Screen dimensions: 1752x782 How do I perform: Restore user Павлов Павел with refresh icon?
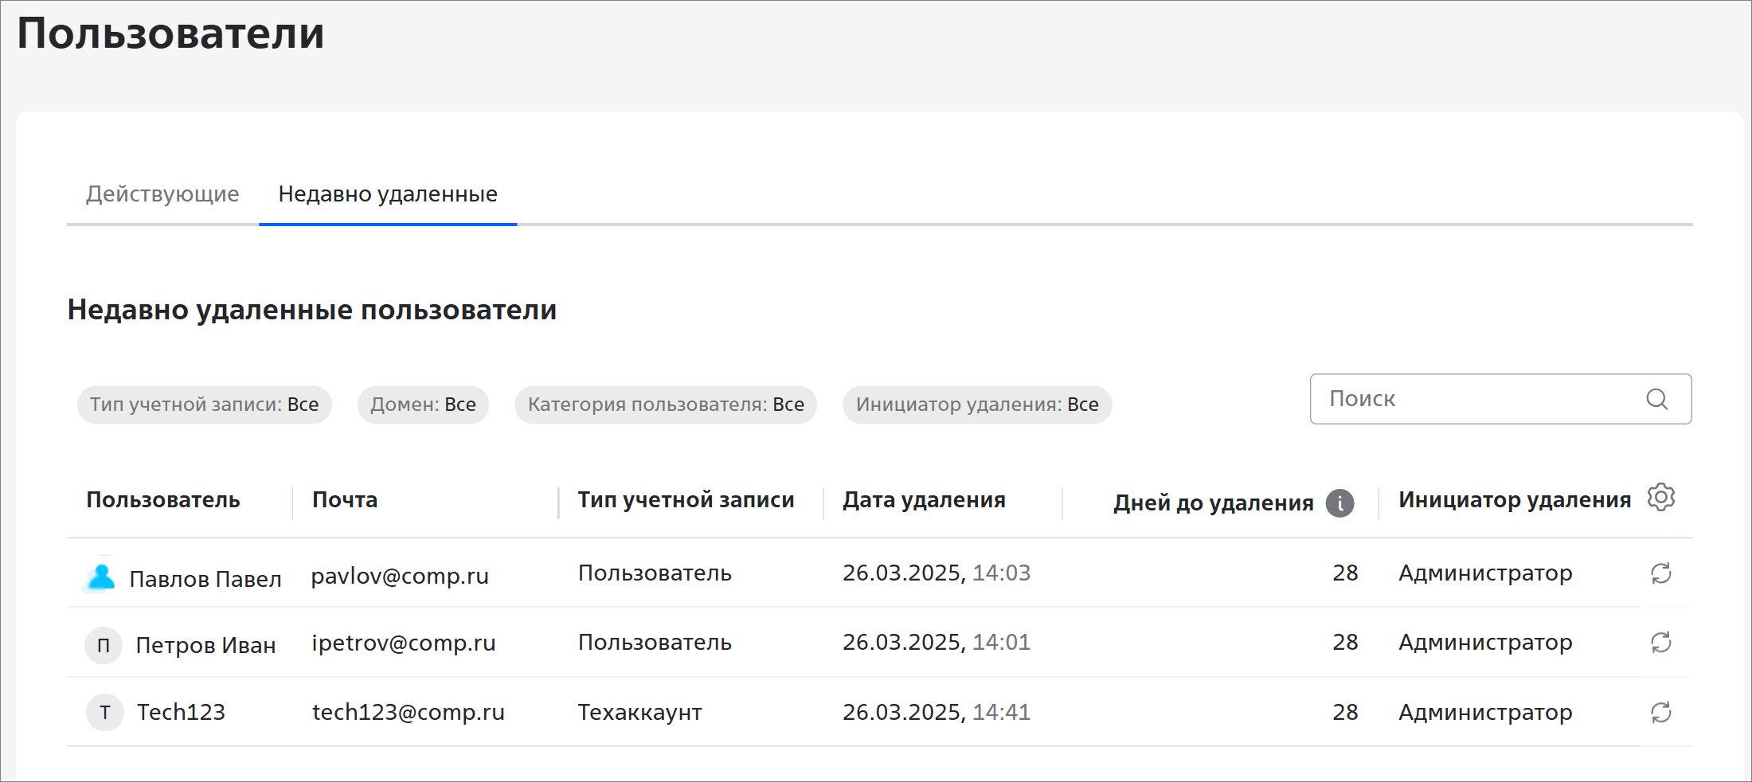pyautogui.click(x=1660, y=573)
